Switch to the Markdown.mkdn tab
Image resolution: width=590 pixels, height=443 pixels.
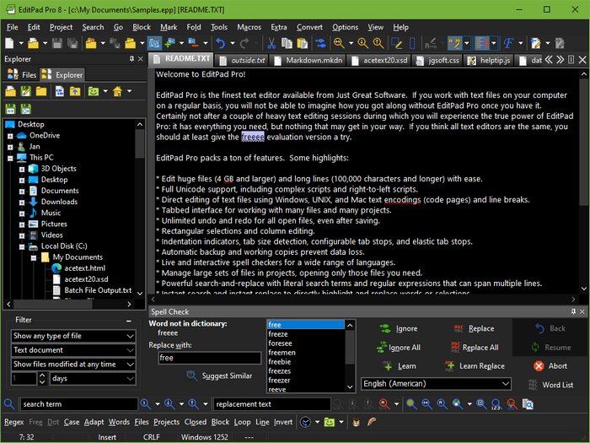pyautogui.click(x=309, y=60)
